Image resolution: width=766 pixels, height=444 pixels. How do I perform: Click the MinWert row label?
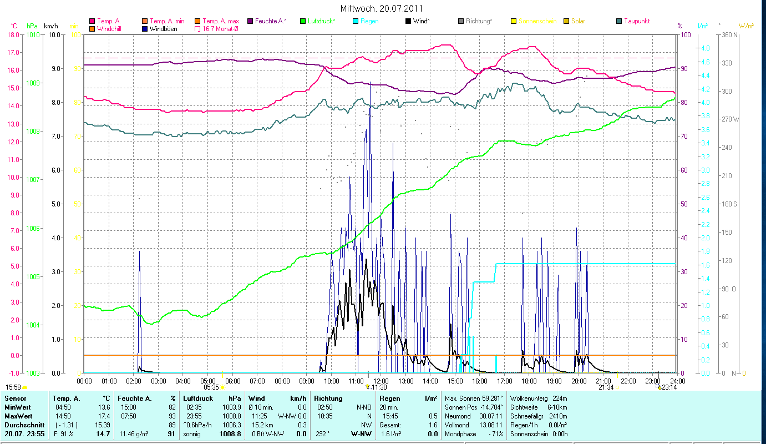pyautogui.click(x=17, y=407)
